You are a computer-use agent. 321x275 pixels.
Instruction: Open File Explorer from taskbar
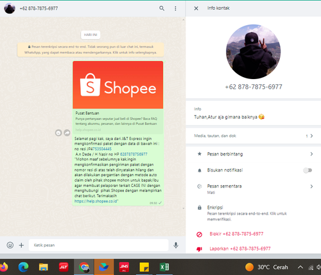point(44,267)
